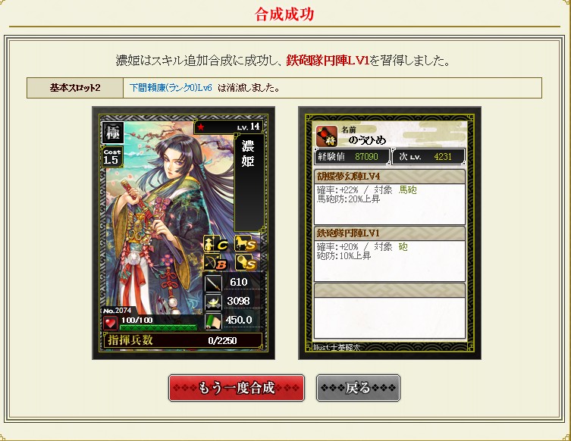This screenshot has height=441, width=571.
Task: Click the spearman C aptitude icon
Action: tap(216, 244)
